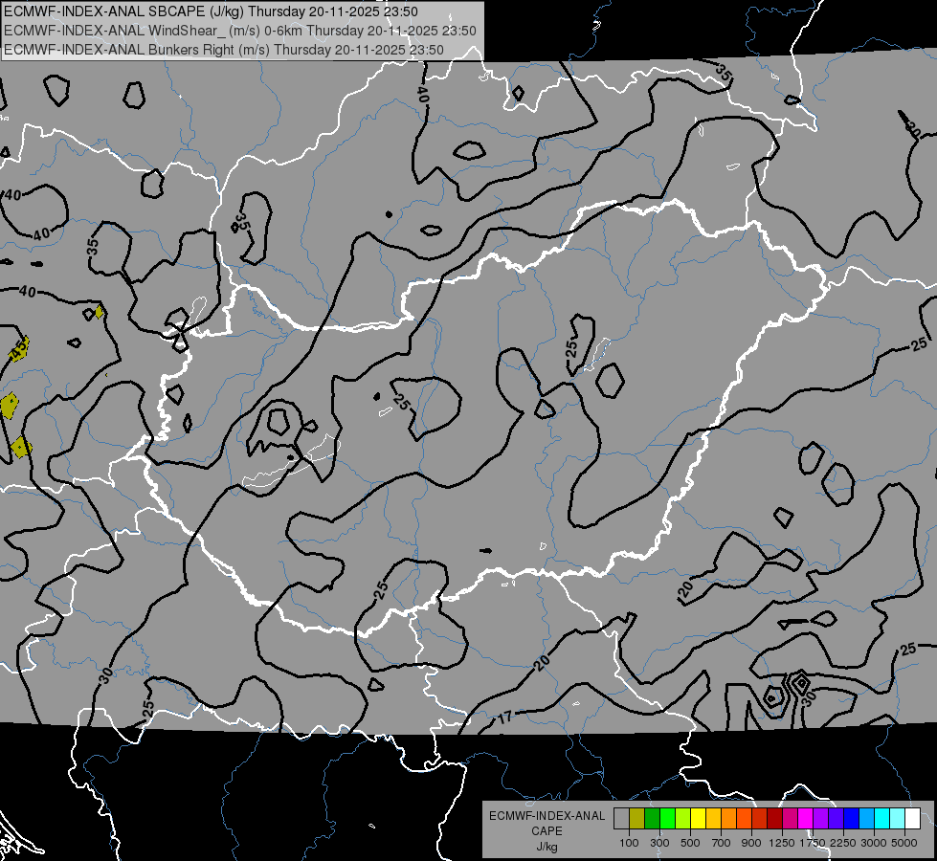The image size is (937, 861).
Task: Click the dark red legend swatch
Action: (775, 819)
